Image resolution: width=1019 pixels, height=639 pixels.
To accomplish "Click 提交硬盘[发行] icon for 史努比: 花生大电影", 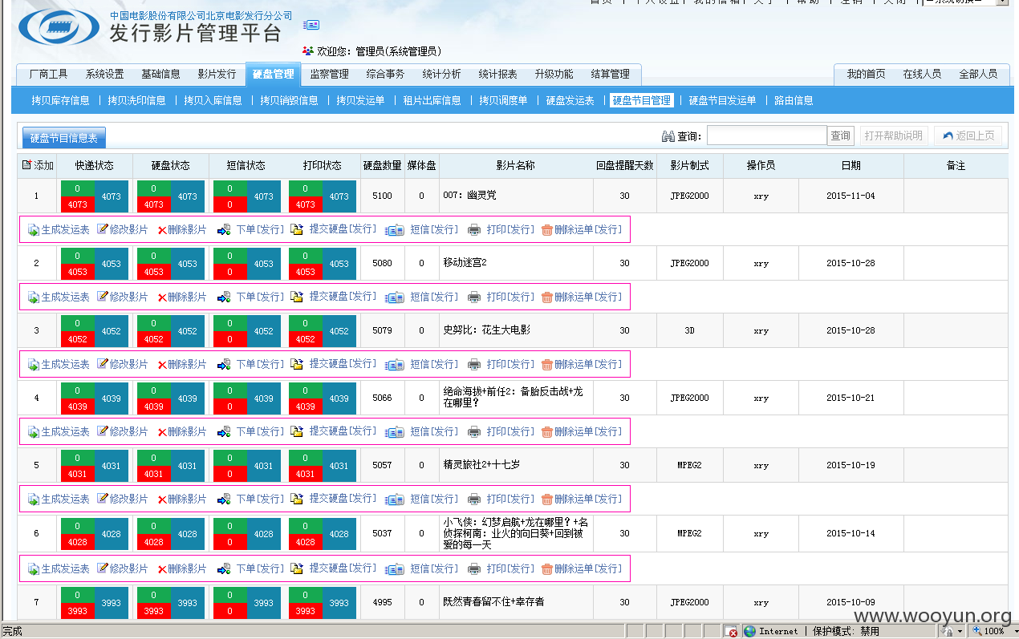I will tap(297, 365).
